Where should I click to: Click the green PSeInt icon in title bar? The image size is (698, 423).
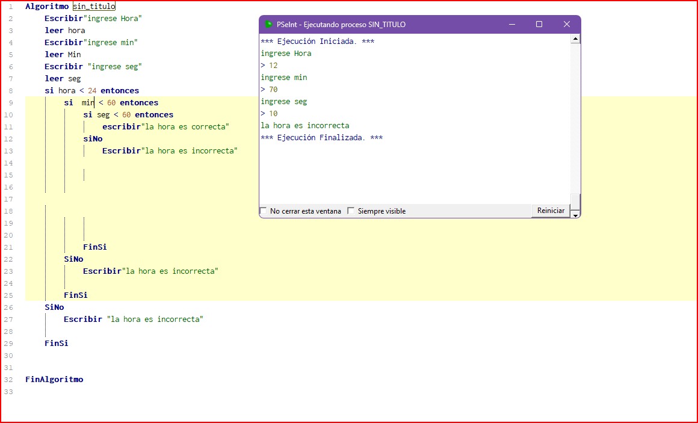[x=268, y=25]
